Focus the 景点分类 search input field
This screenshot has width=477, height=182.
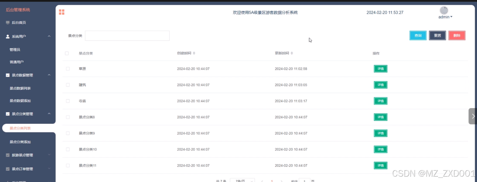click(127, 36)
